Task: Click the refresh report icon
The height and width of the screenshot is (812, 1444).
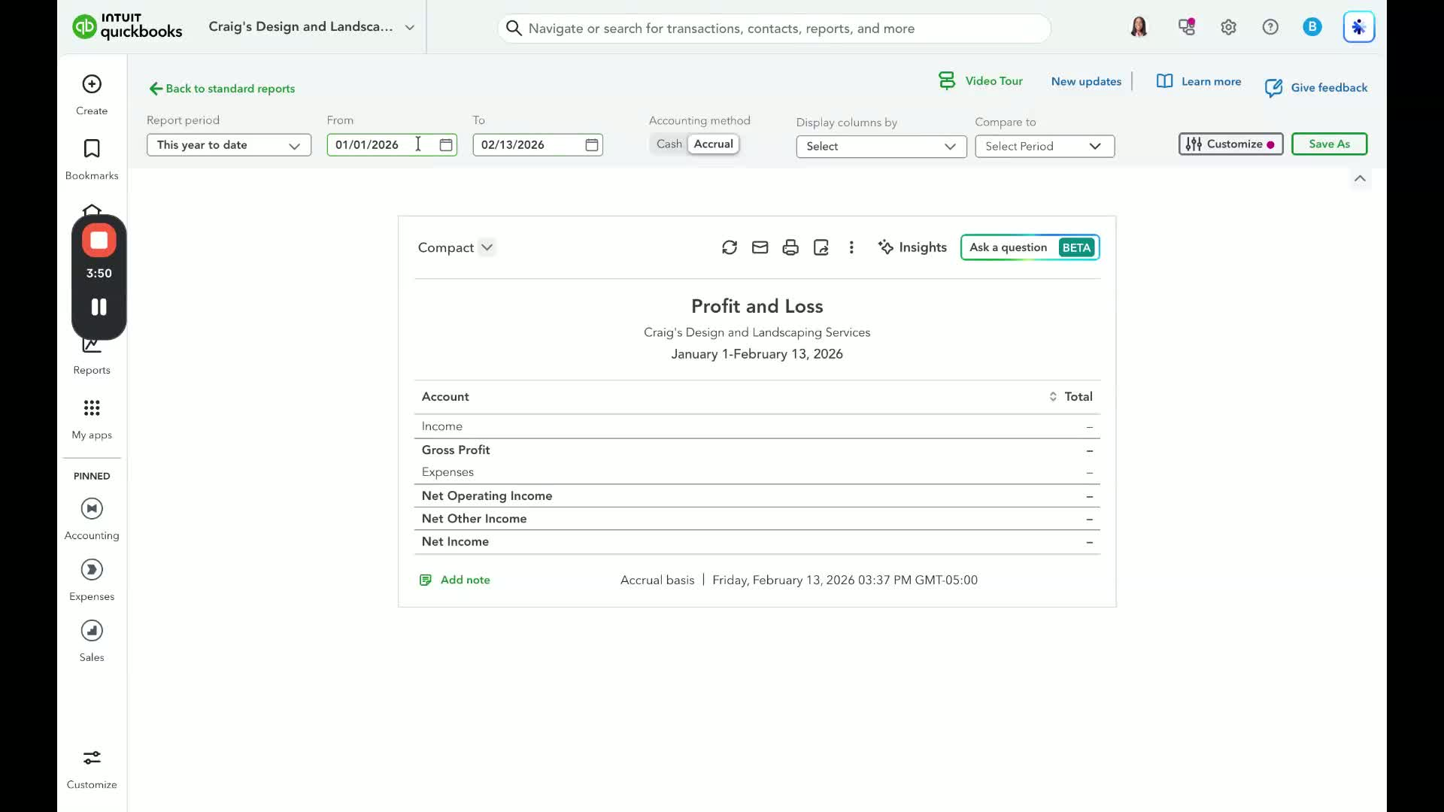Action: pos(729,247)
